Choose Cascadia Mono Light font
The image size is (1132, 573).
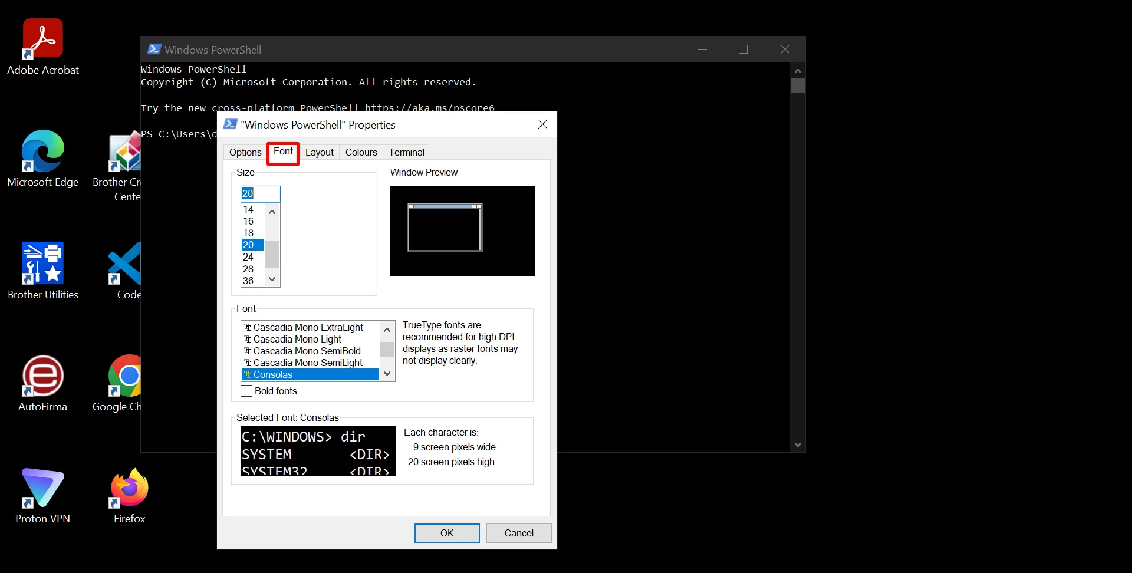point(297,339)
